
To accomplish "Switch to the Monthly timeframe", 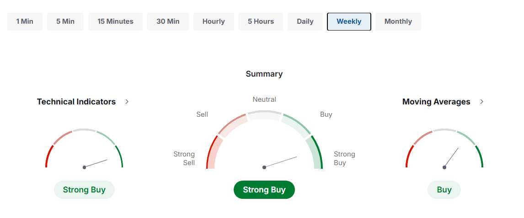I will (398, 21).
